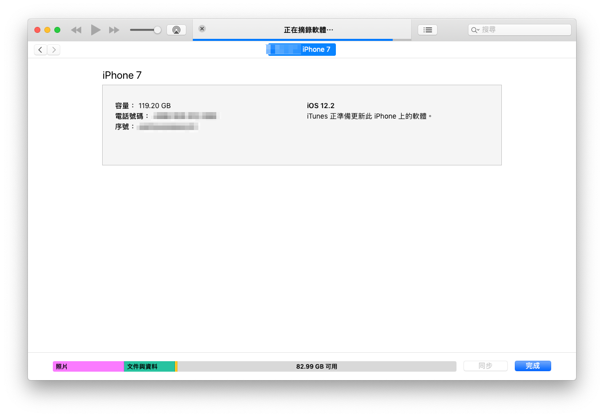Click the 序號 serial number label

[125, 127]
